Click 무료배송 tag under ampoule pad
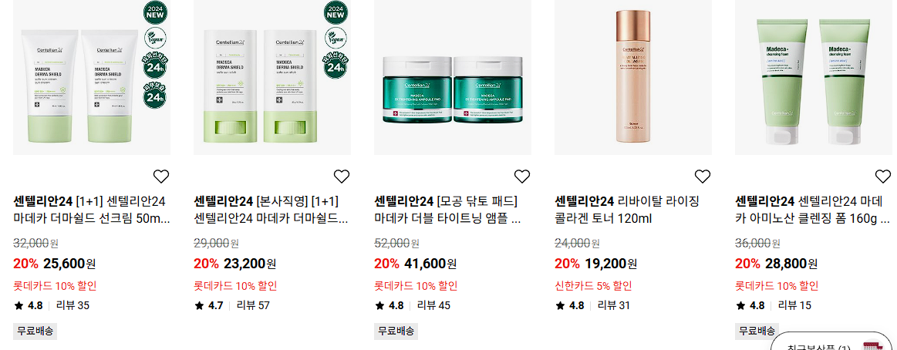This screenshot has width=897, height=350. (396, 331)
